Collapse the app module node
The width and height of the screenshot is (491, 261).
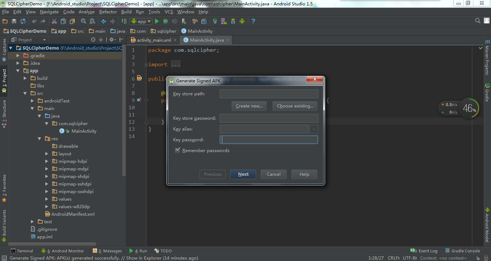(x=18, y=71)
